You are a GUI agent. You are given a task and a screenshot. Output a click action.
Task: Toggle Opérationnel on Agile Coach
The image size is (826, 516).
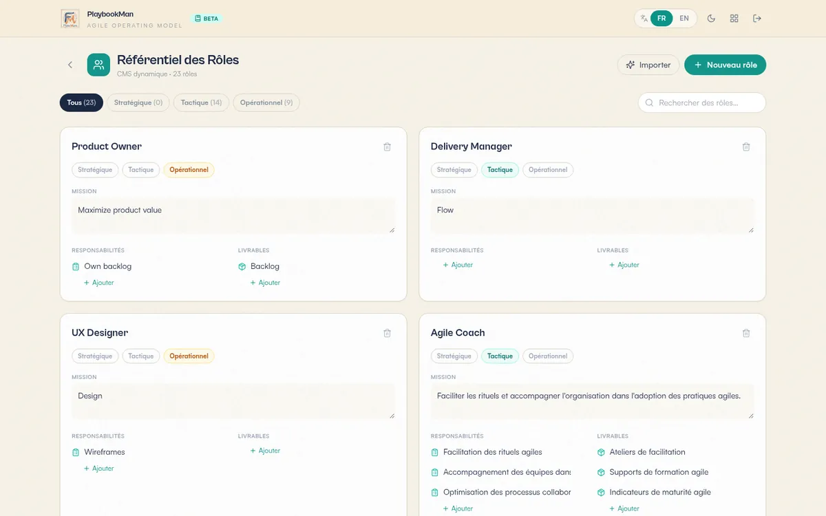point(548,356)
